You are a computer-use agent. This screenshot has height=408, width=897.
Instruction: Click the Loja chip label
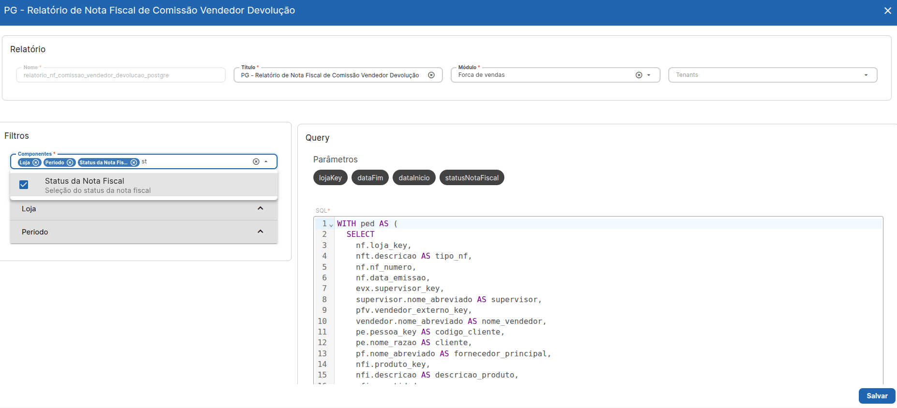coord(25,162)
